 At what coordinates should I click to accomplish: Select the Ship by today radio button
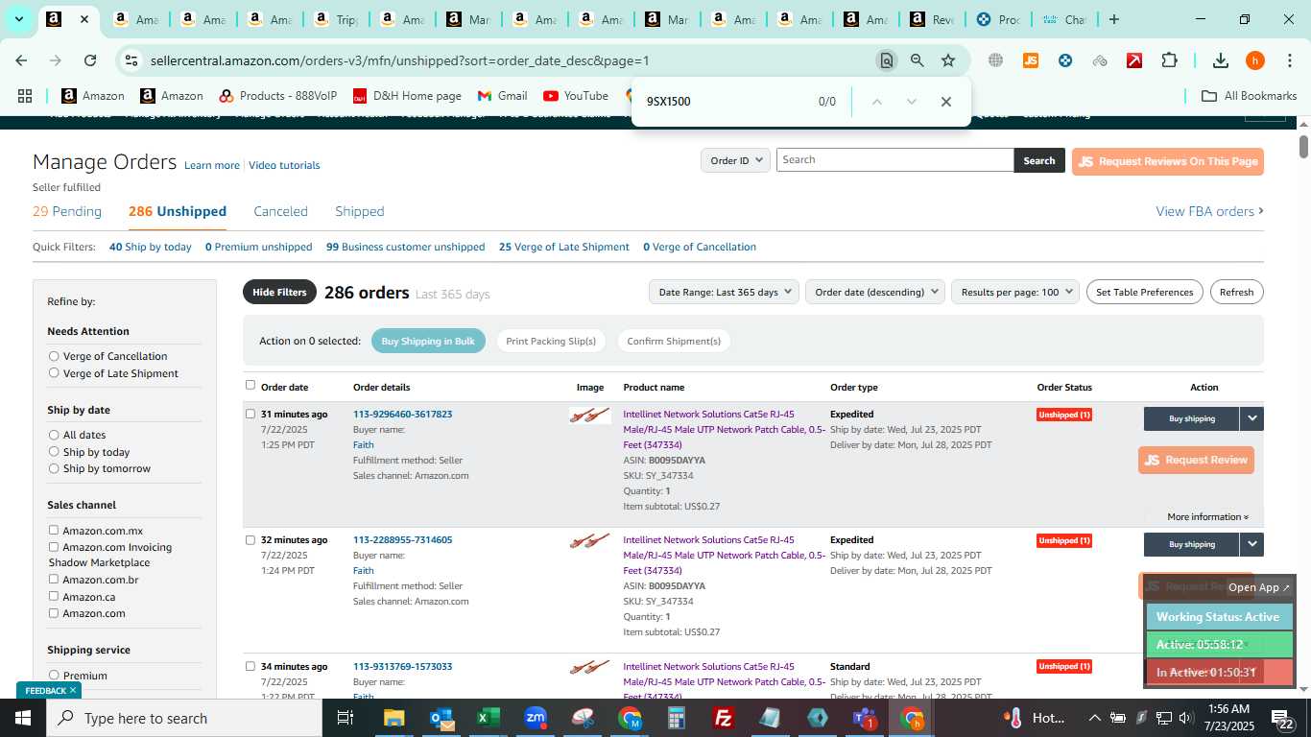tap(54, 452)
